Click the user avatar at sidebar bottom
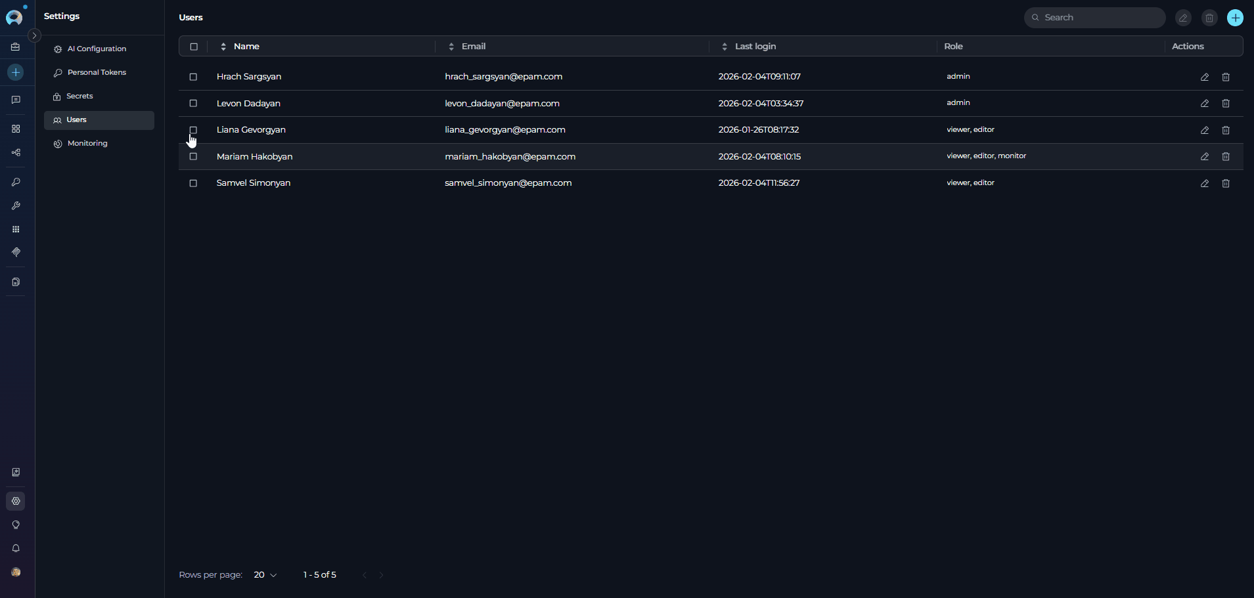1254x598 pixels. pos(16,572)
